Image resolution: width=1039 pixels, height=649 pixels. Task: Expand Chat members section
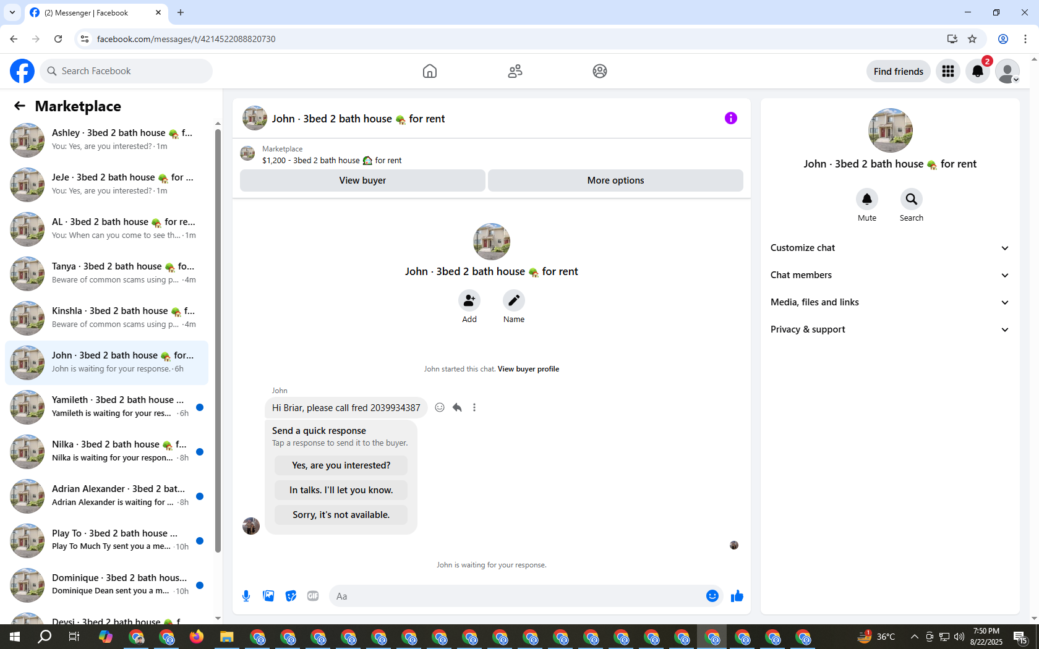coord(890,275)
